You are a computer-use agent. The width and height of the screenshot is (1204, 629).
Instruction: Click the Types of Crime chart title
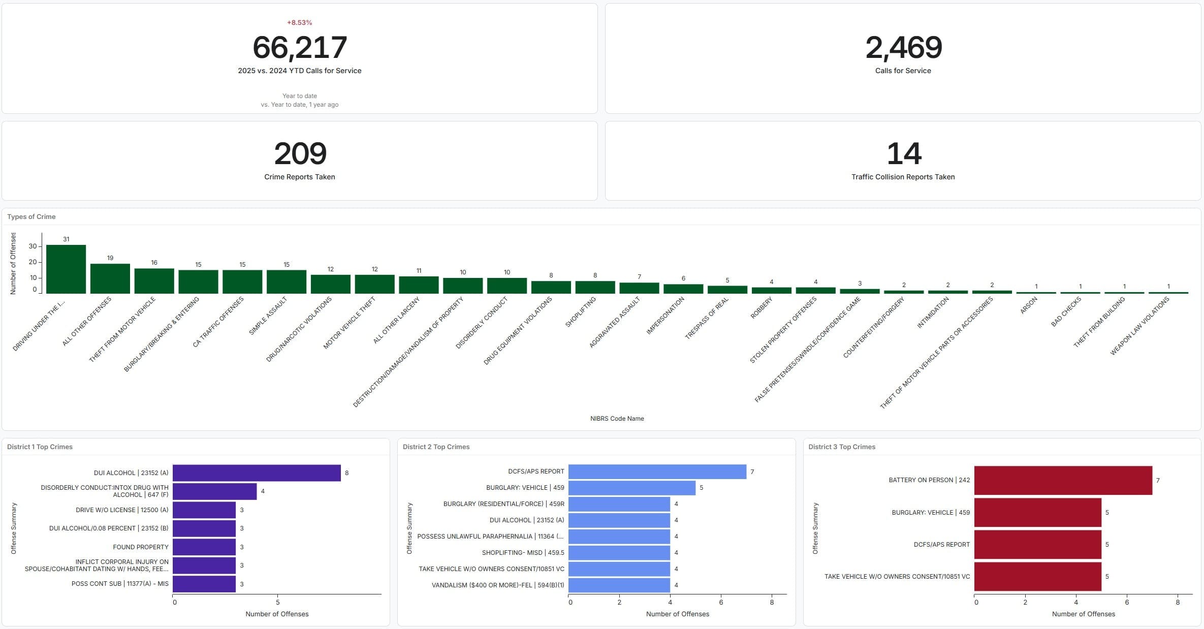click(x=31, y=216)
